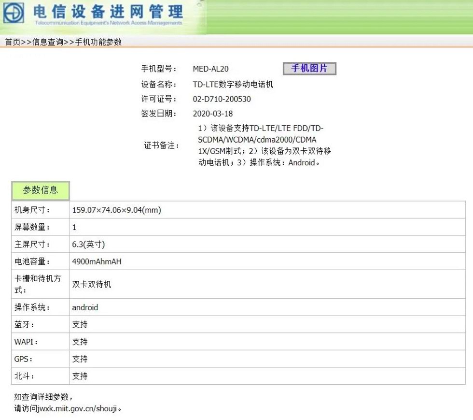This screenshot has height=420, width=473.
Task: Select 手机功能参数 breadcrumb item
Action: click(x=98, y=42)
